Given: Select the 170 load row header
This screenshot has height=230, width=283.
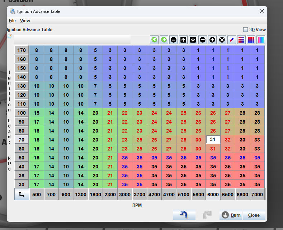Looking at the screenshot, I should click(x=22, y=51).
